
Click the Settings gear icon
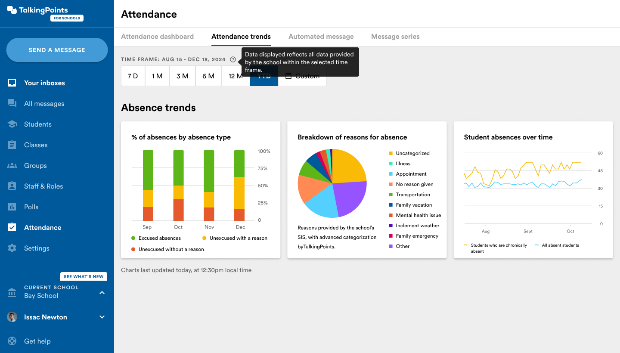(x=12, y=248)
